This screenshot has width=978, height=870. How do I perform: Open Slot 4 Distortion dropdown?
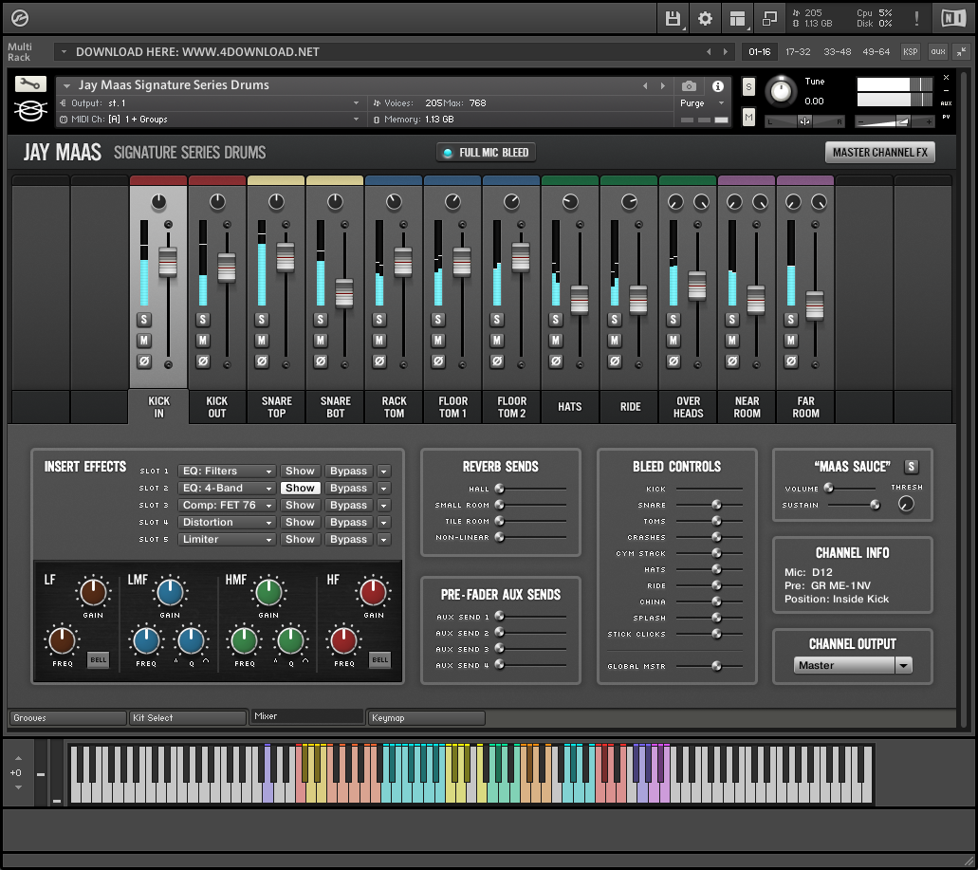point(227,522)
